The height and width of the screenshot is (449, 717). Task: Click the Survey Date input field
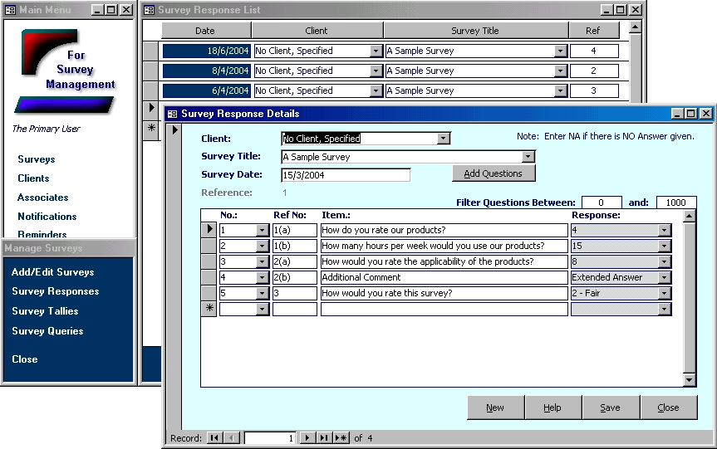click(346, 175)
